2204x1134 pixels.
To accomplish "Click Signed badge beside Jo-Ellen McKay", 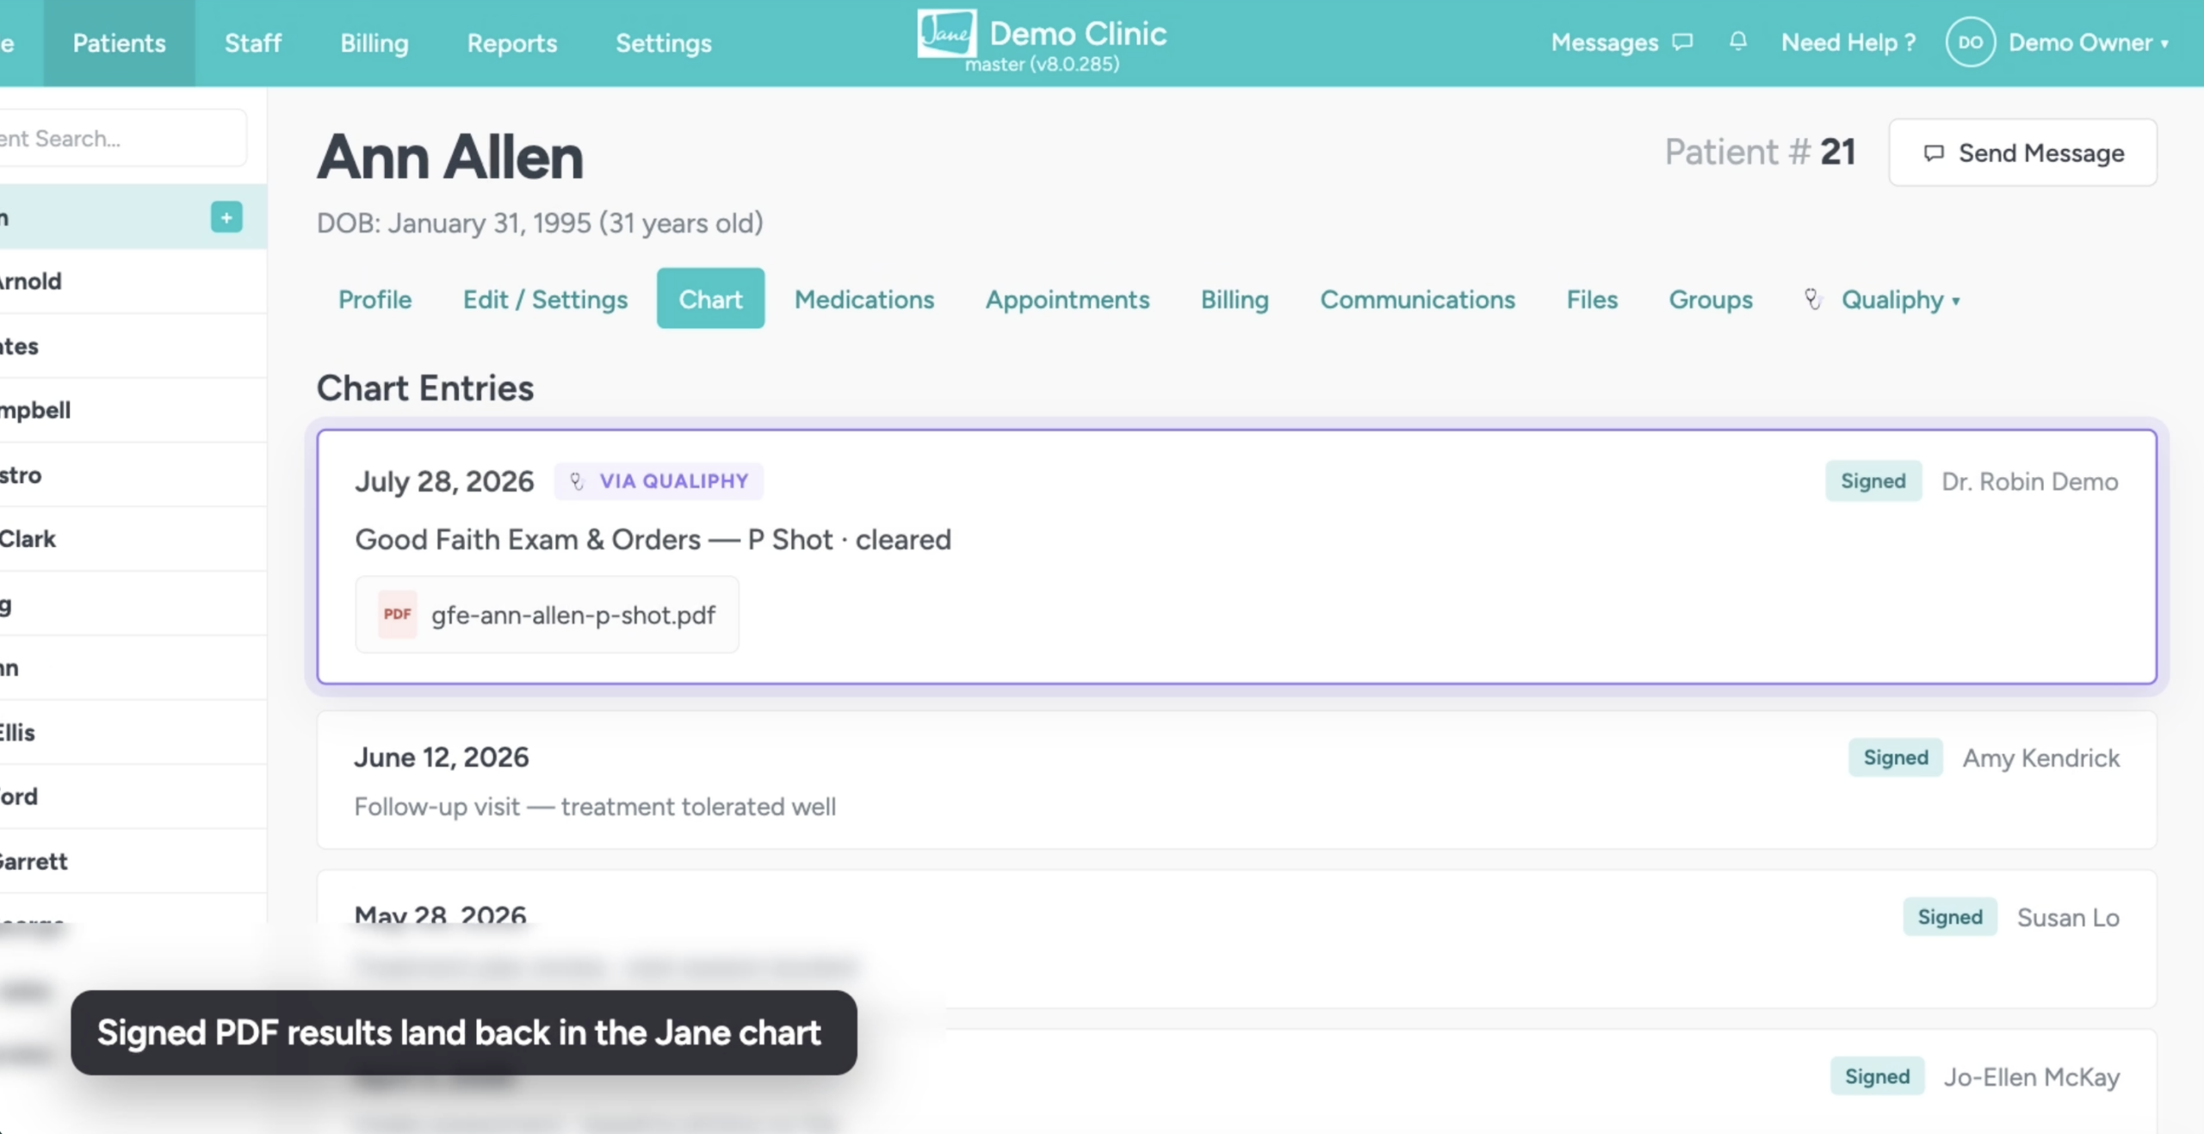I will coord(1877,1076).
